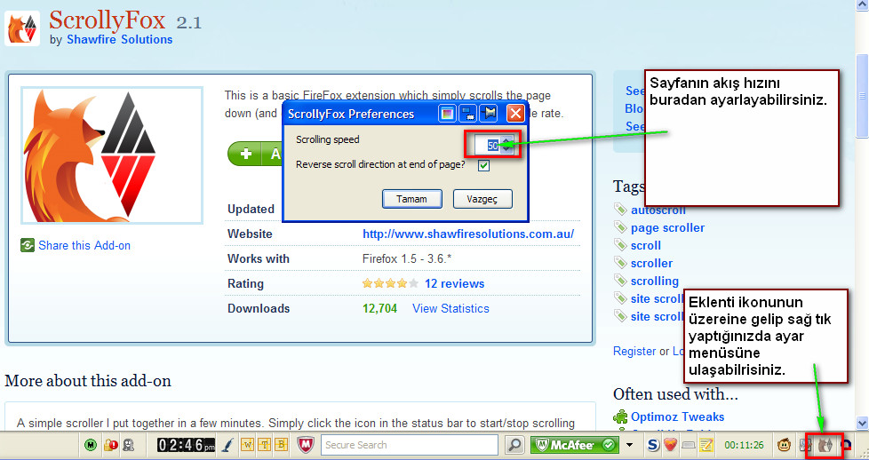
Task: Click the ScrollyFox 2.1 page title
Action: coord(125,21)
